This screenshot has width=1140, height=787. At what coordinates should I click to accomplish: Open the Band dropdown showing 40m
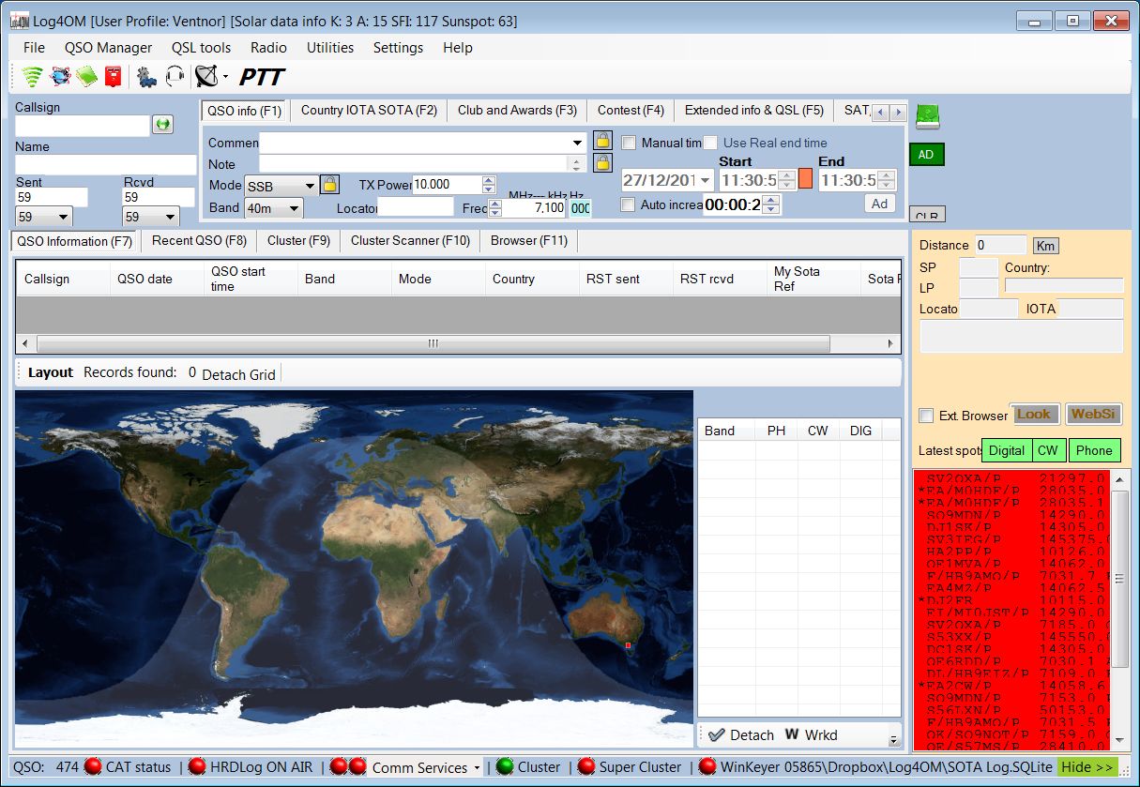click(294, 208)
